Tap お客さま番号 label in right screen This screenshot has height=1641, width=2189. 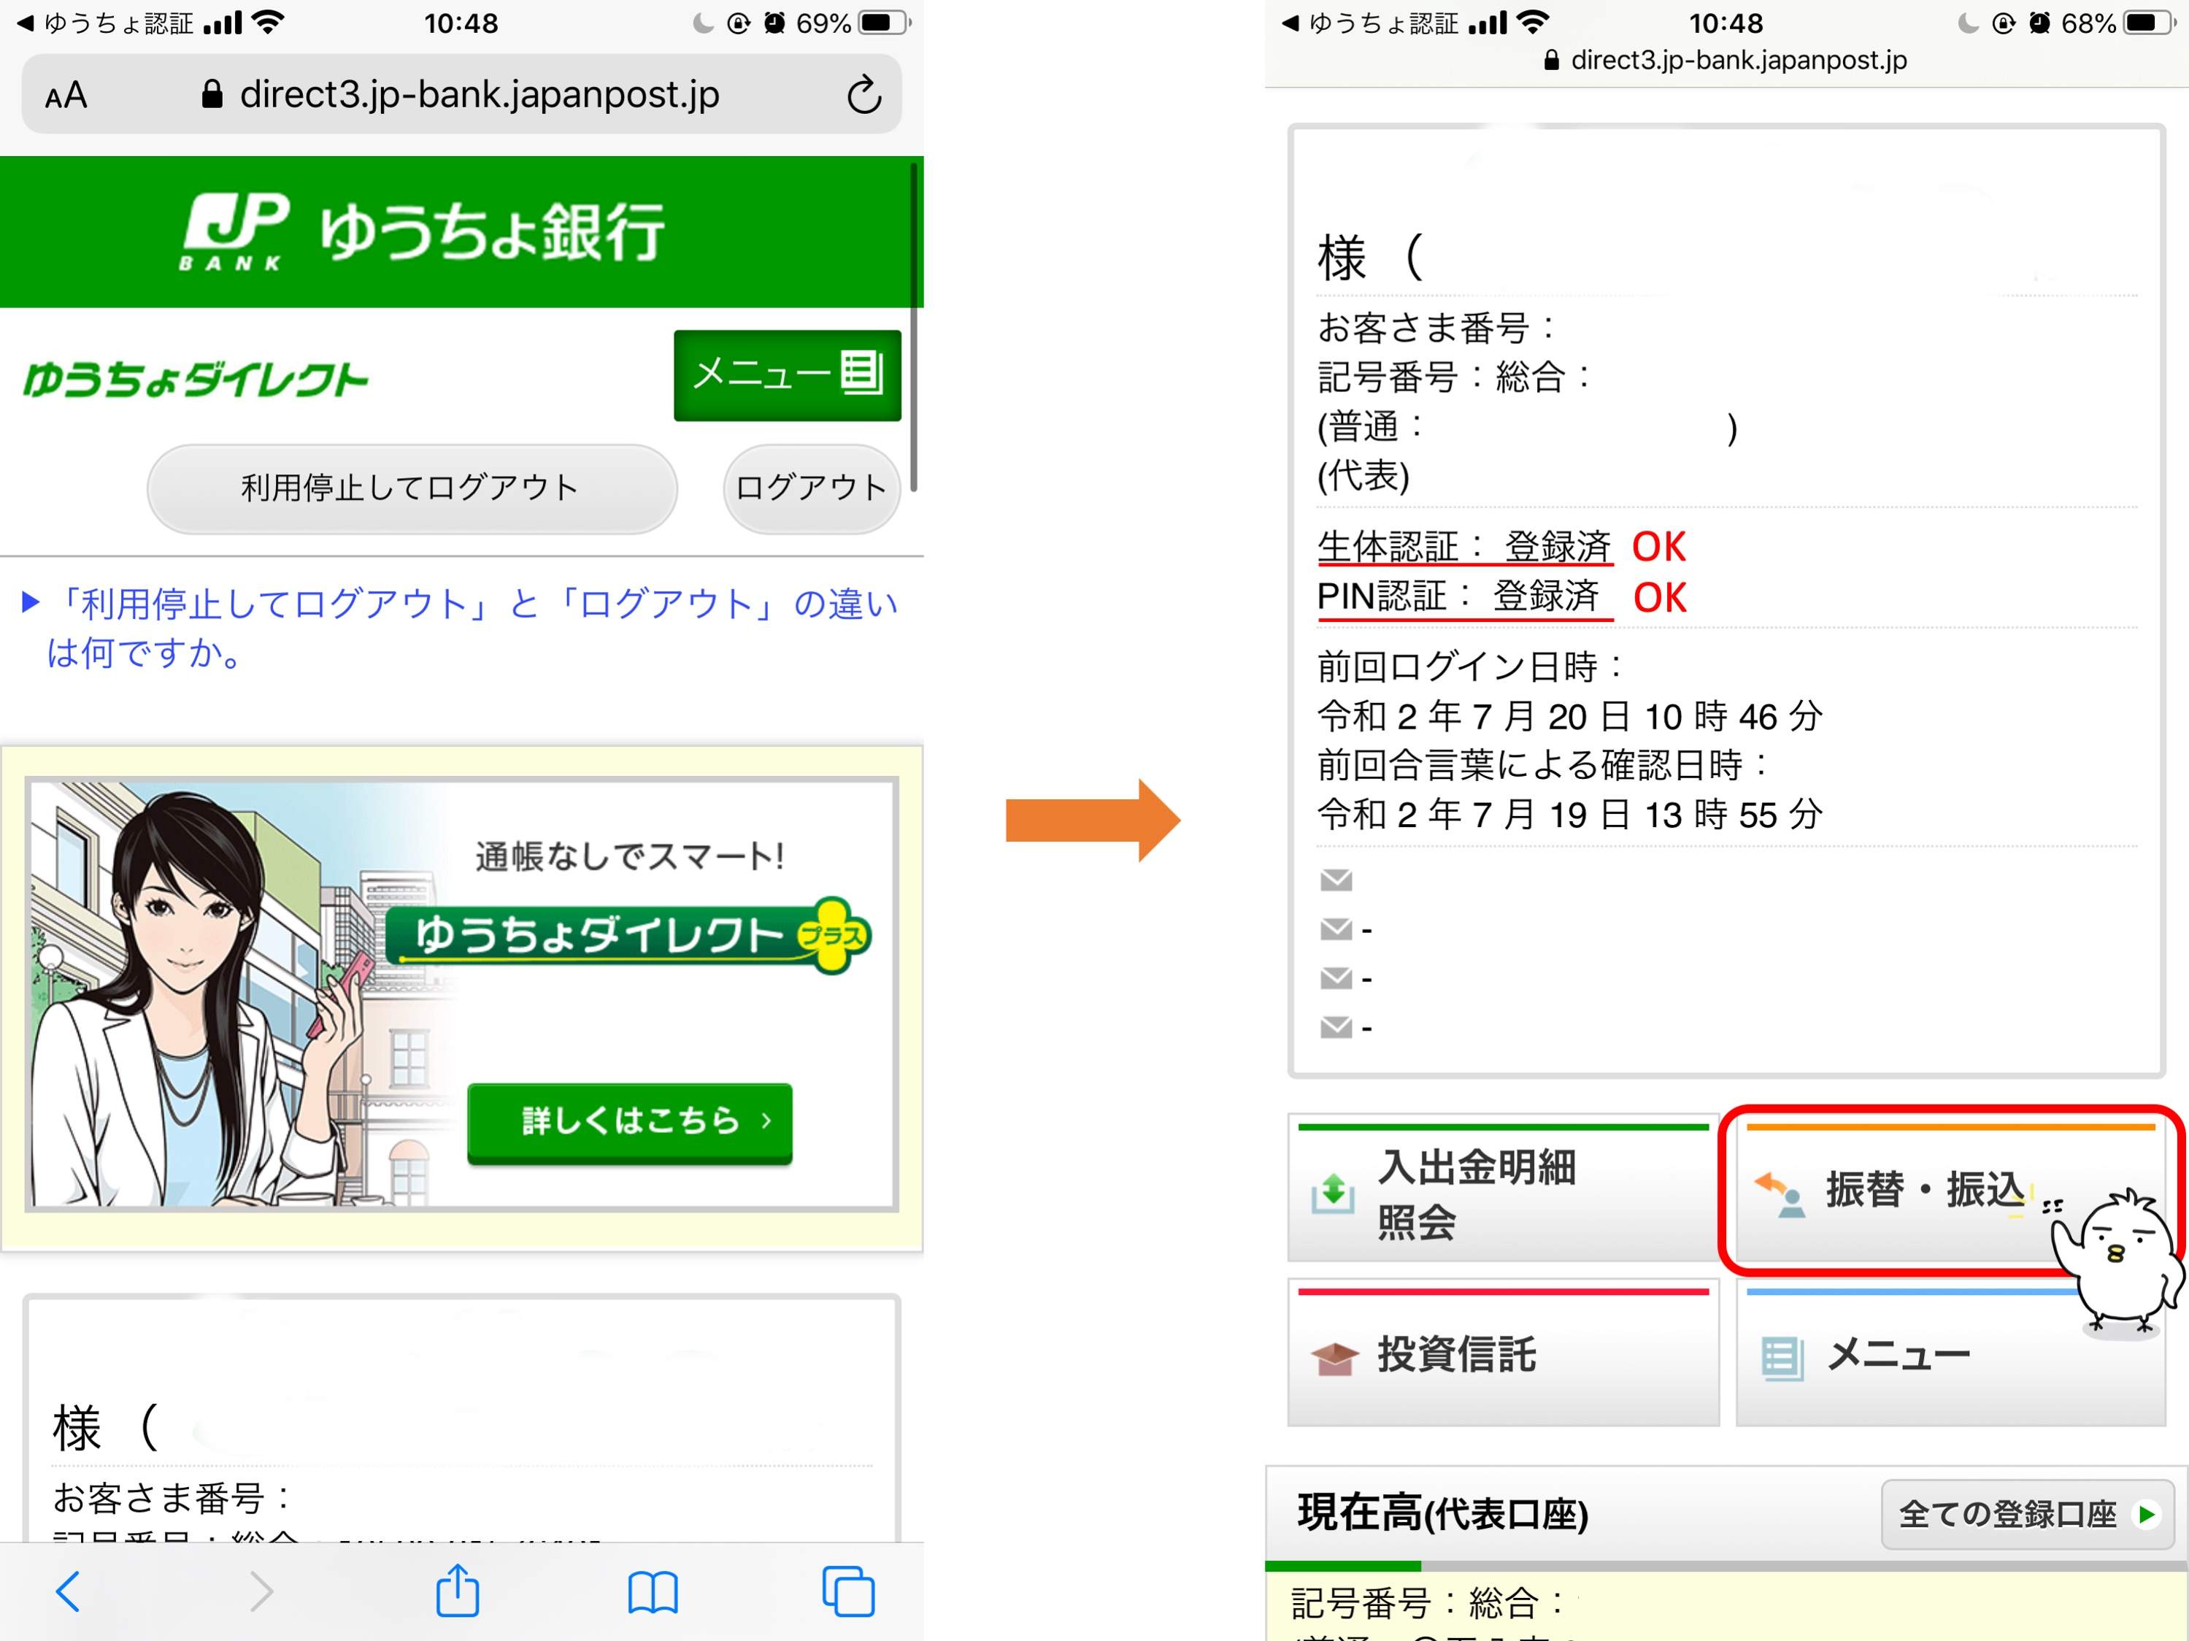tap(1436, 328)
